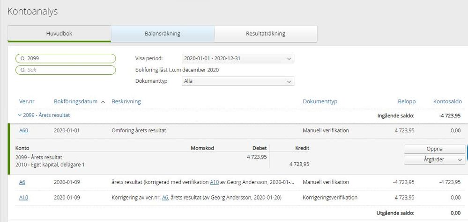Screen dimensions: 468x222
Task: Open the Visa period dropdown
Action: (238, 58)
